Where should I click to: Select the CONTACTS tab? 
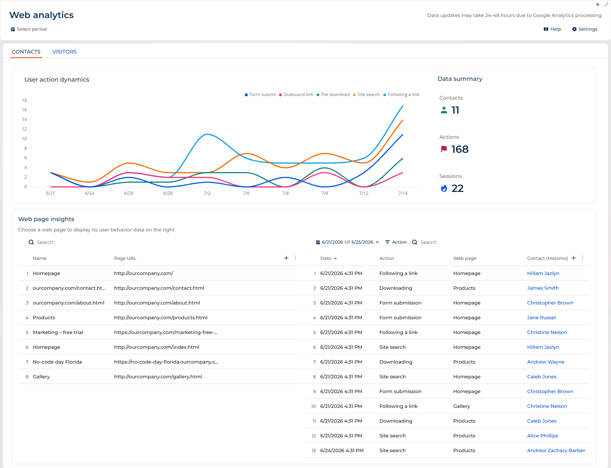(x=26, y=52)
